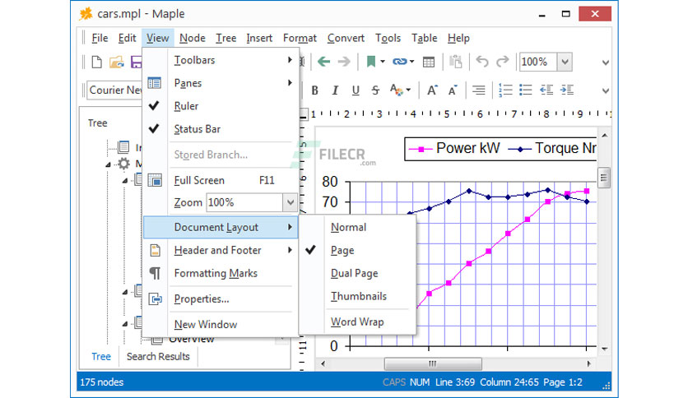688x398 pixels.
Task: Click the Paste clipboard icon
Action: coord(456,62)
